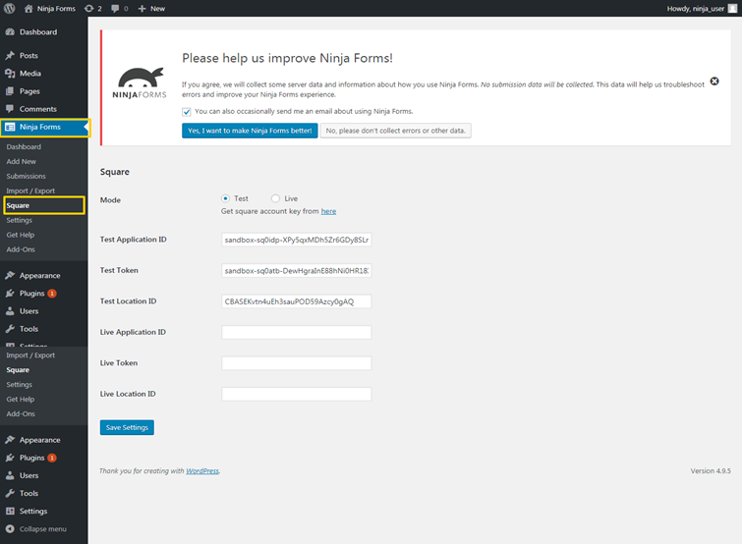Open the Posts pushpin icon
Screen dimensions: 742x544
[10, 55]
